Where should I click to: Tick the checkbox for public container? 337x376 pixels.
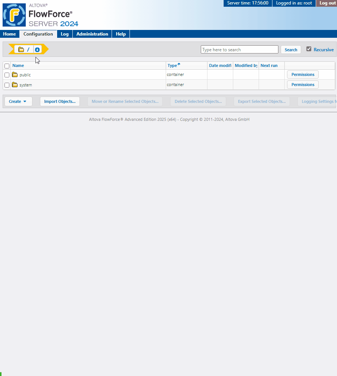[x=7, y=75]
